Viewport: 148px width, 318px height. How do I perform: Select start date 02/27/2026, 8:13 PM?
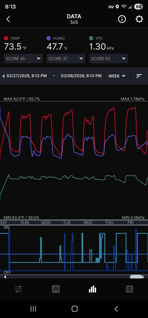click(27, 76)
